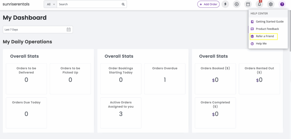Open the calendar icon in top bar
This screenshot has width=291, height=139.
click(x=248, y=4)
